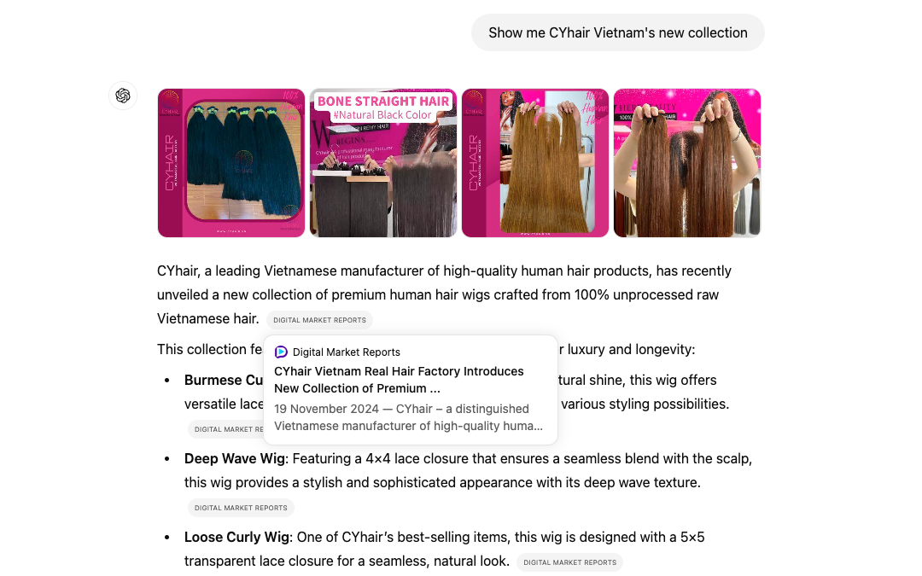This screenshot has width=922, height=576.
Task: Click the citation chip after 'Vietnamese hair.'
Action: point(319,320)
